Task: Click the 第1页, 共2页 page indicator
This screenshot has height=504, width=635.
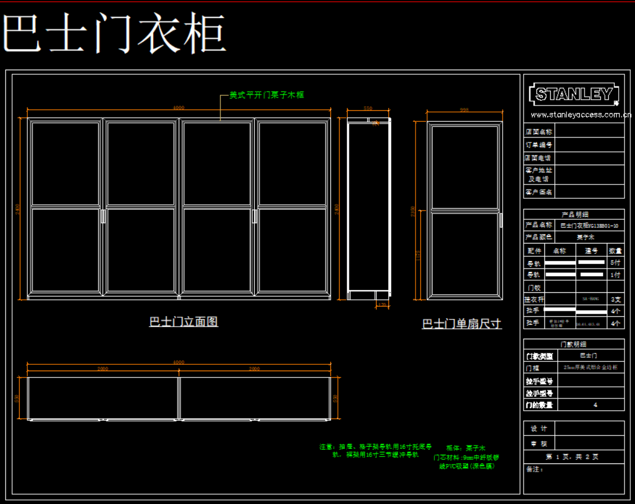Action: coord(574,456)
